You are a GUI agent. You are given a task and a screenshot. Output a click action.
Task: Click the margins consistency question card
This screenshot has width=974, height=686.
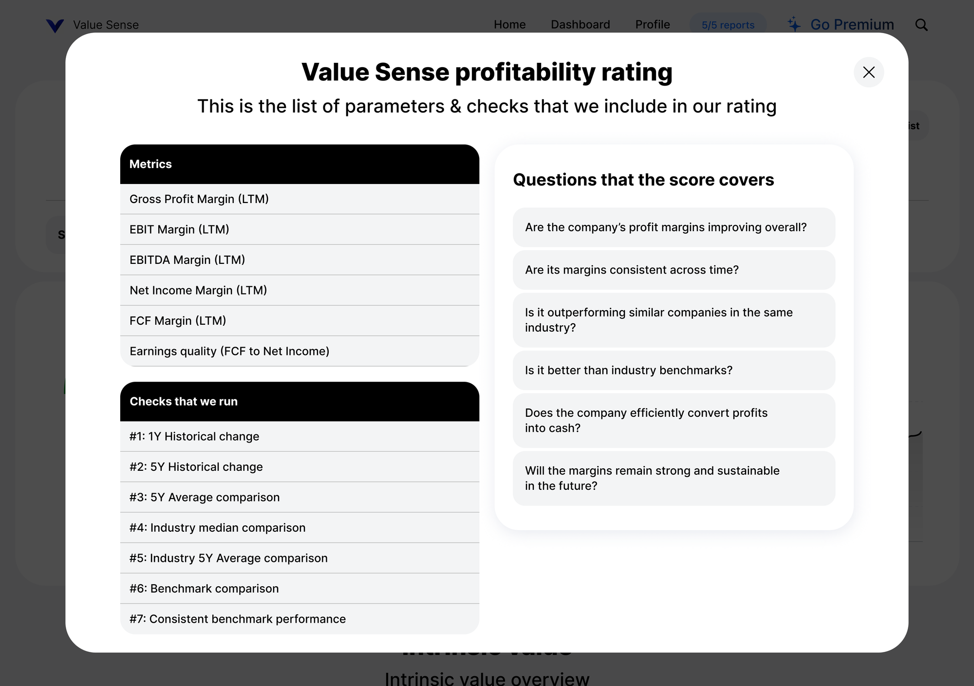674,270
